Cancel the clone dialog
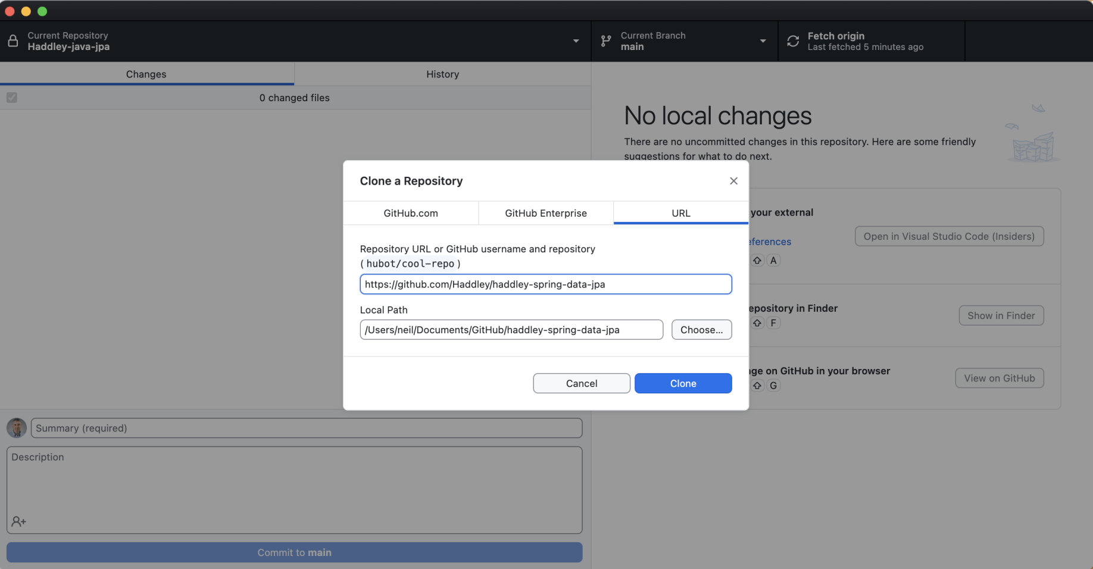This screenshot has width=1093, height=569. pyautogui.click(x=582, y=383)
